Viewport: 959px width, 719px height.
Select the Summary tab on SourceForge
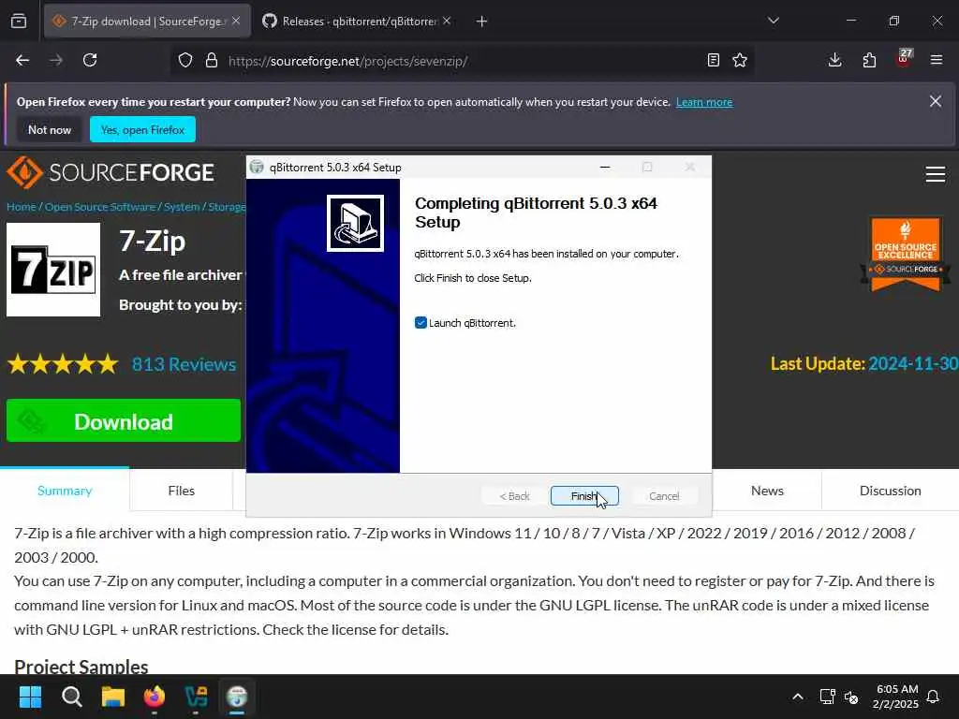[x=65, y=491]
